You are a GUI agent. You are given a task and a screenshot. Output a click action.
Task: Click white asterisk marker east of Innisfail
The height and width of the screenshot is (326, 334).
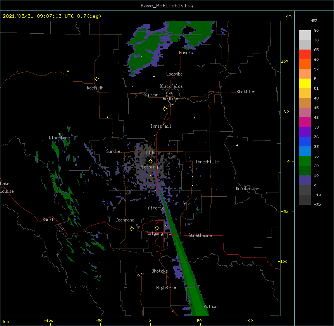tap(195, 117)
